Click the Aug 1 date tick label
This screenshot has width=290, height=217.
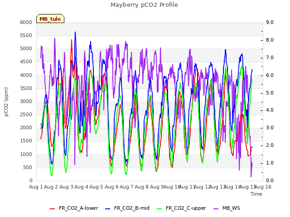(36, 187)
